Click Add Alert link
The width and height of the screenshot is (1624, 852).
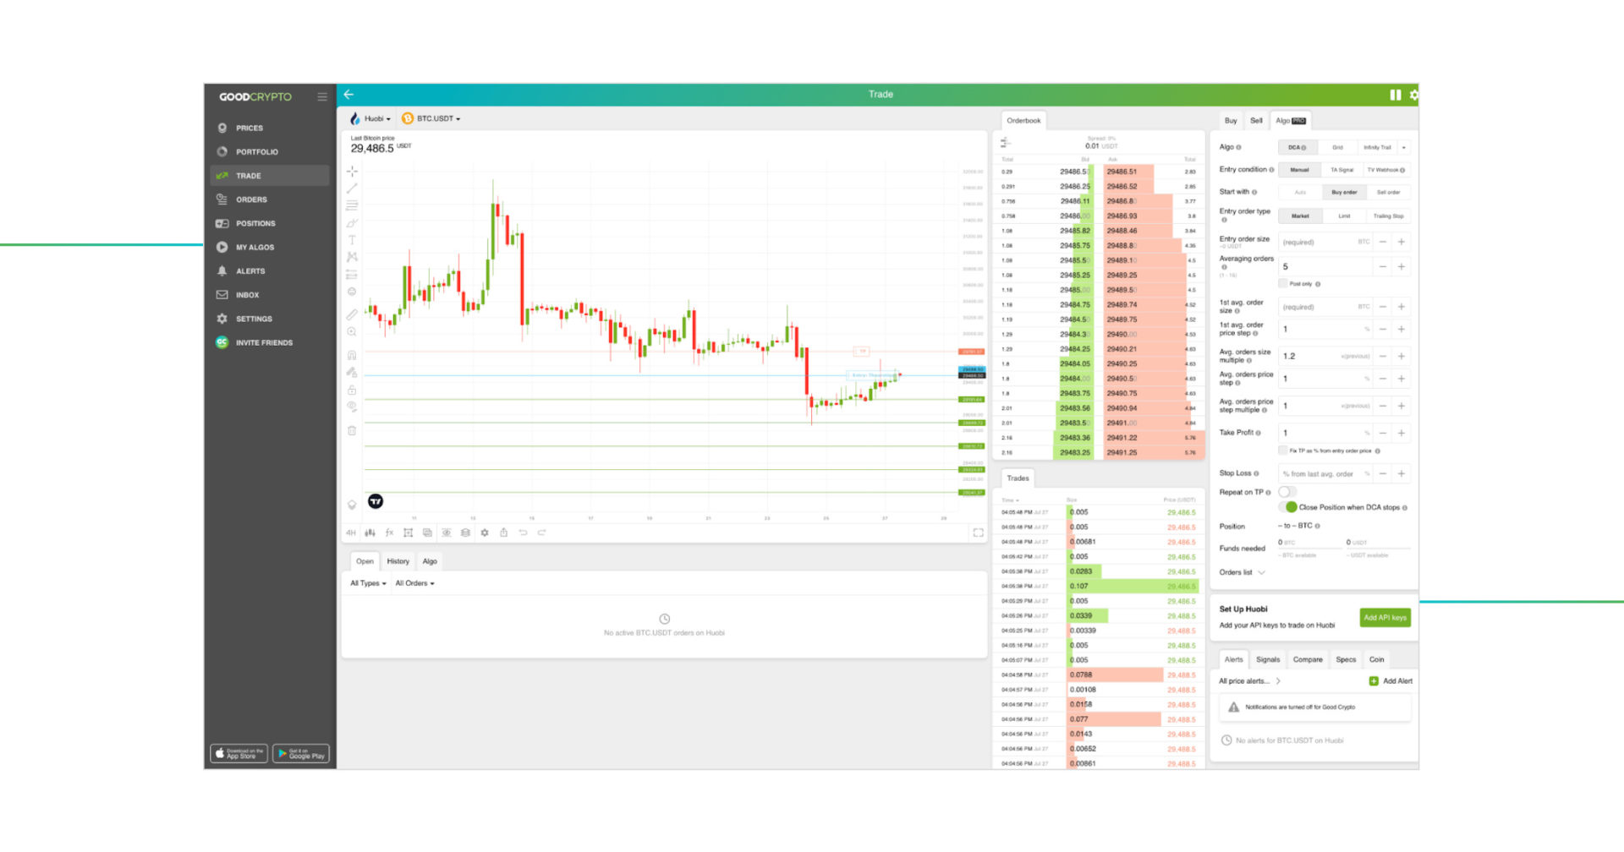pos(1391,681)
